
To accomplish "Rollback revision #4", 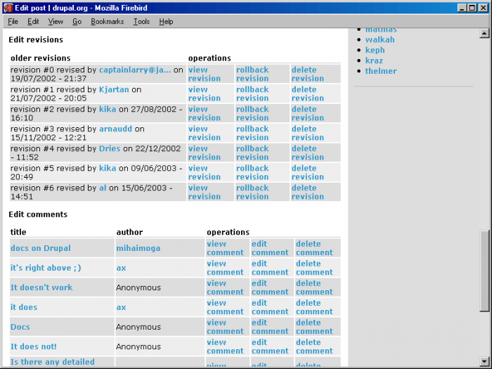I will [252, 153].
